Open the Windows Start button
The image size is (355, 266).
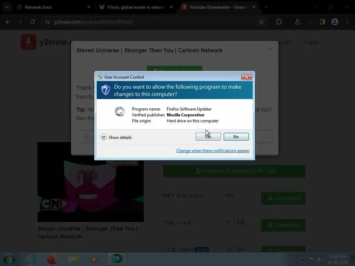[x=9, y=259]
